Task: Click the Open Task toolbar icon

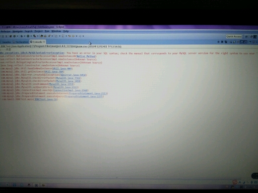Action: (x=45, y=36)
